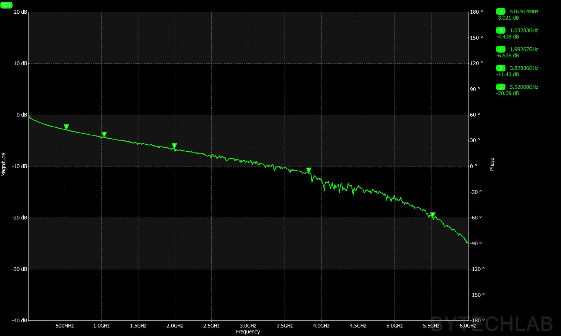Click the Frequency axis label
The width and height of the screenshot is (561, 336).
pos(248,332)
